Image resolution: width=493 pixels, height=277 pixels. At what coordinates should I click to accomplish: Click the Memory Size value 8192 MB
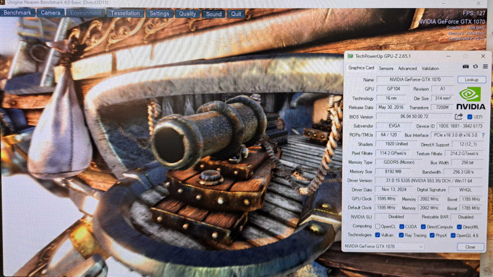coord(393,172)
